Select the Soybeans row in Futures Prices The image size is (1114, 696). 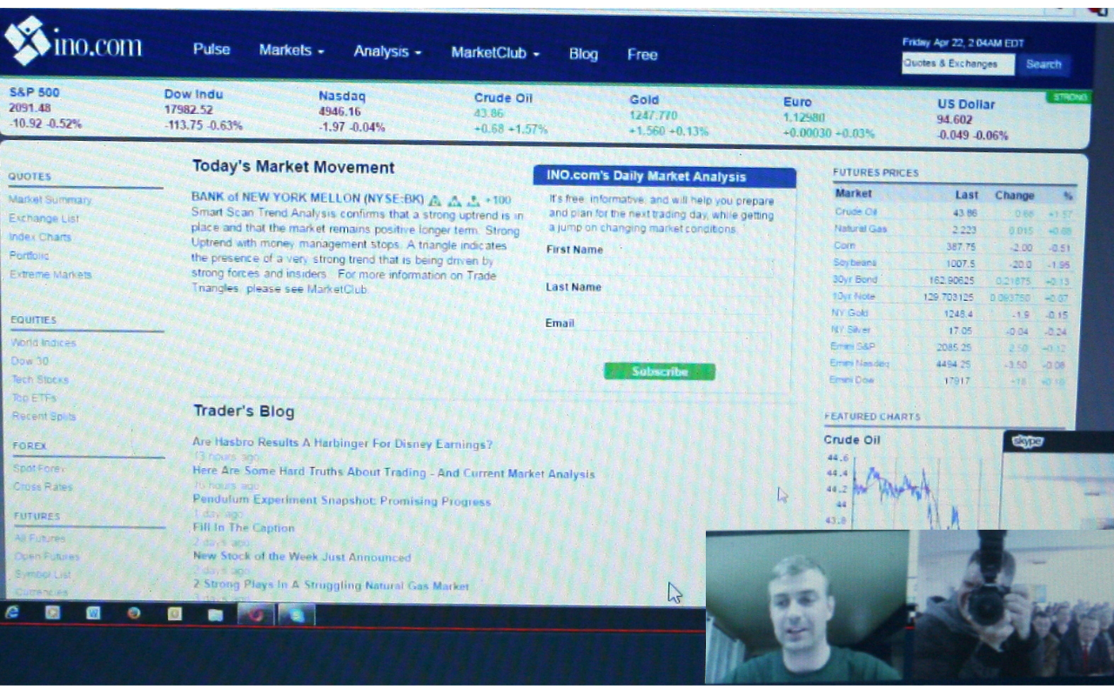point(954,263)
